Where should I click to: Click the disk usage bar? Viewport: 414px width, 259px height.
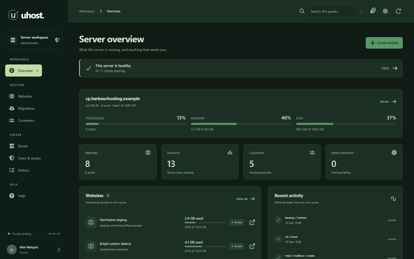(346, 124)
